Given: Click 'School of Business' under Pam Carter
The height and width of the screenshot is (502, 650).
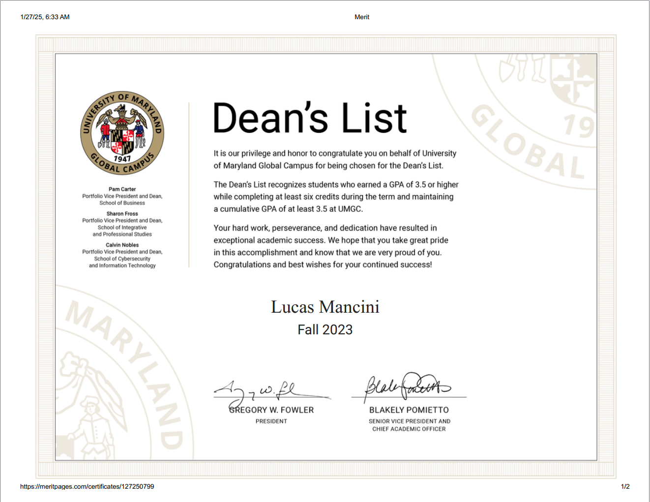Looking at the screenshot, I should point(122,203).
